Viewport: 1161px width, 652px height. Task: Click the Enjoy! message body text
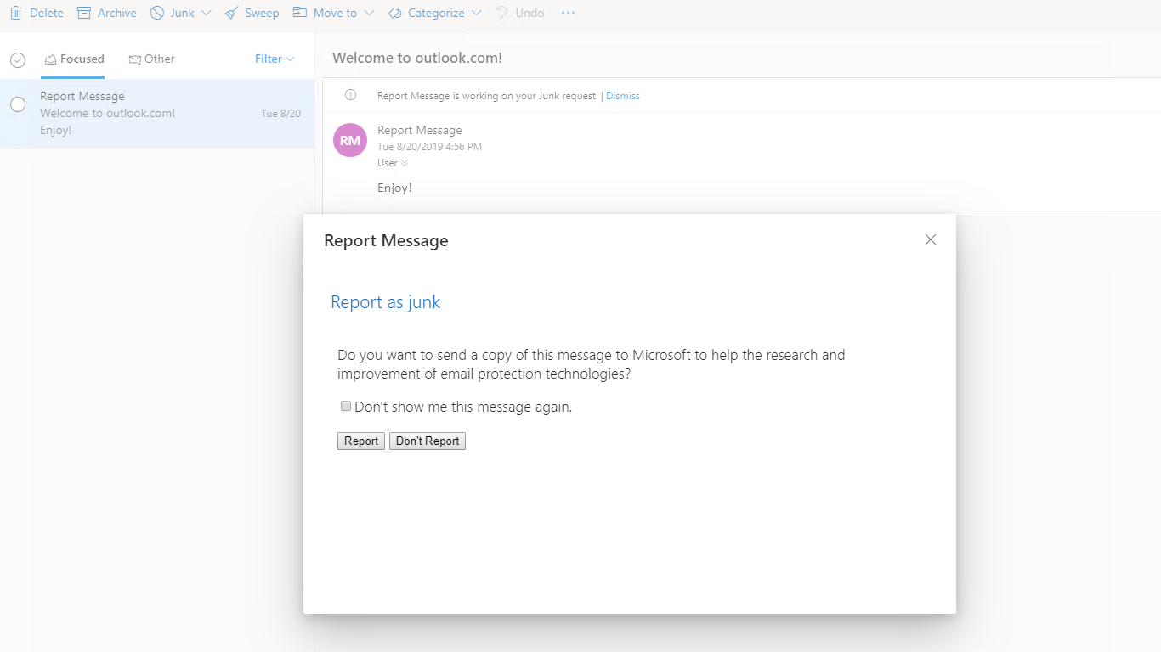[394, 188]
